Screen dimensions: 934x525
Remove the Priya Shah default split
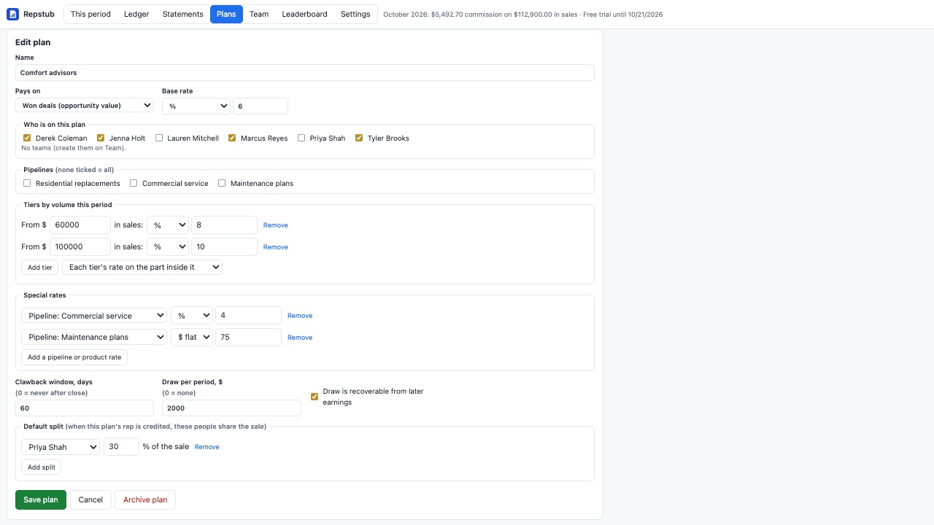(207, 447)
